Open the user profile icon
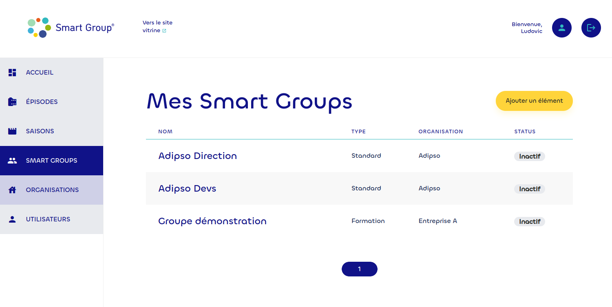 [562, 28]
